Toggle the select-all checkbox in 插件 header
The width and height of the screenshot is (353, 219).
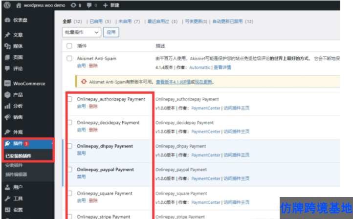coord(69,46)
